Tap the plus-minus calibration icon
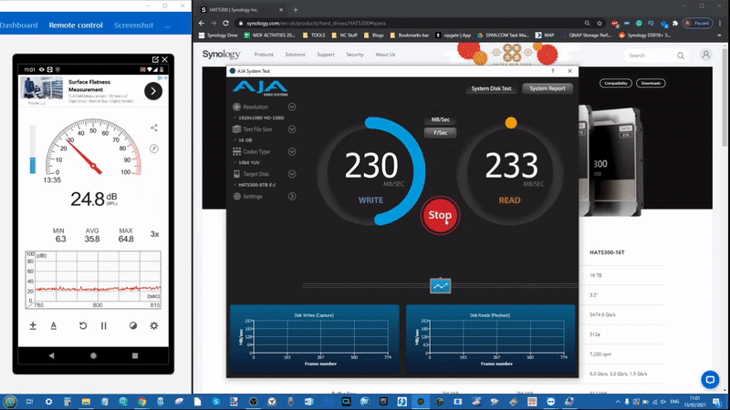This screenshot has width=730, height=410. tap(33, 326)
